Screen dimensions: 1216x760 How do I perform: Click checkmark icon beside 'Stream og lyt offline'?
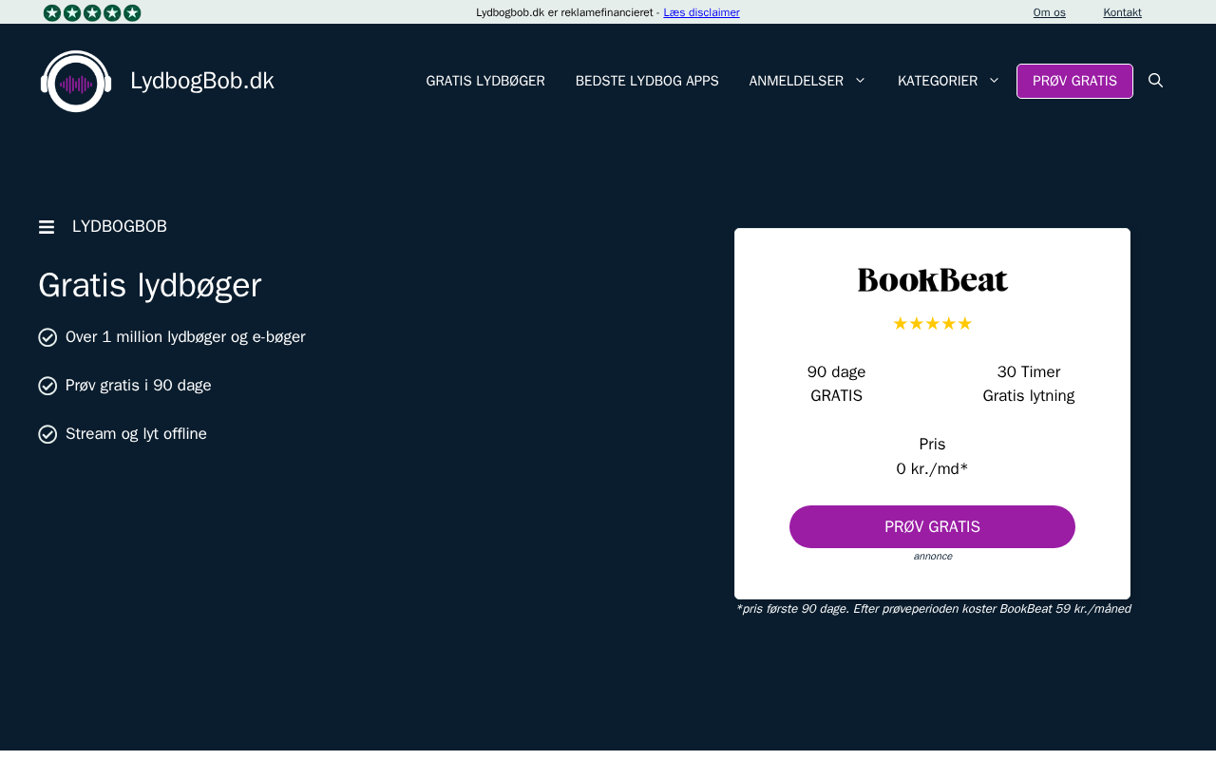tap(47, 434)
